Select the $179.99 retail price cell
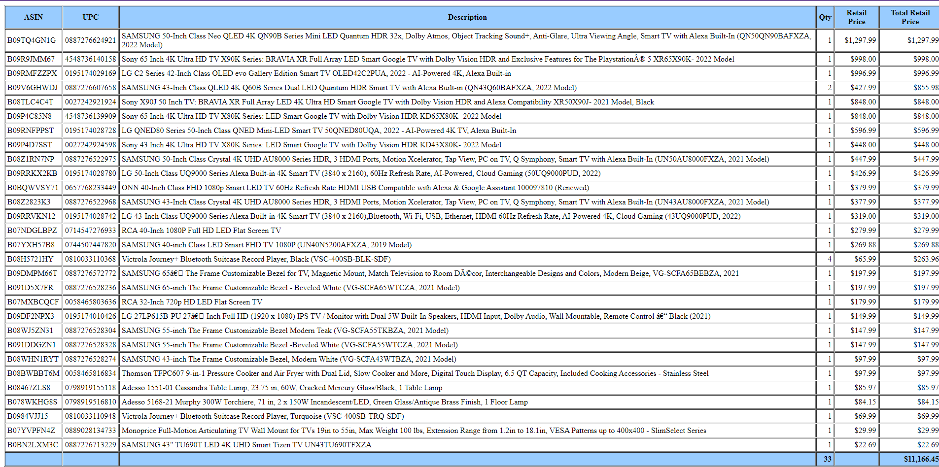Image resolution: width=939 pixels, height=467 pixels. pos(856,302)
